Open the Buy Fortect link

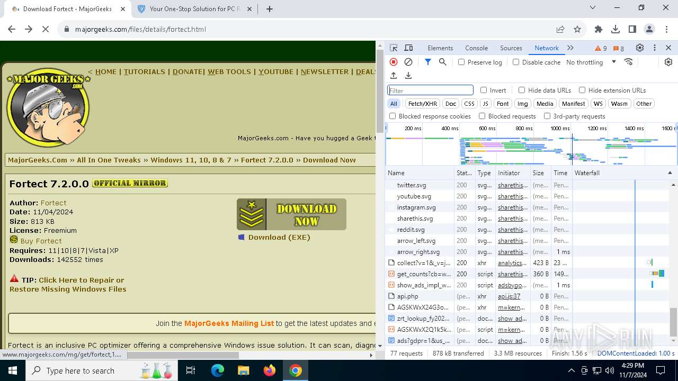pos(41,241)
